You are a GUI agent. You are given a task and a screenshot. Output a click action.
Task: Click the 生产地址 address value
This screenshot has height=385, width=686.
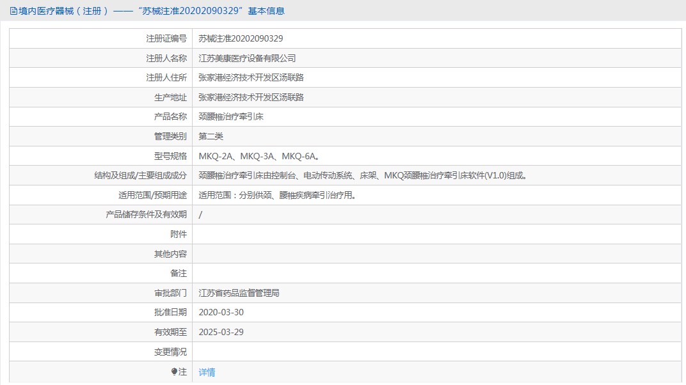point(251,97)
